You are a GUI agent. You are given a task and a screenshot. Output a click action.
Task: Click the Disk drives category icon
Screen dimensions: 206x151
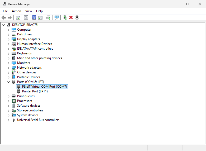(x=14, y=35)
